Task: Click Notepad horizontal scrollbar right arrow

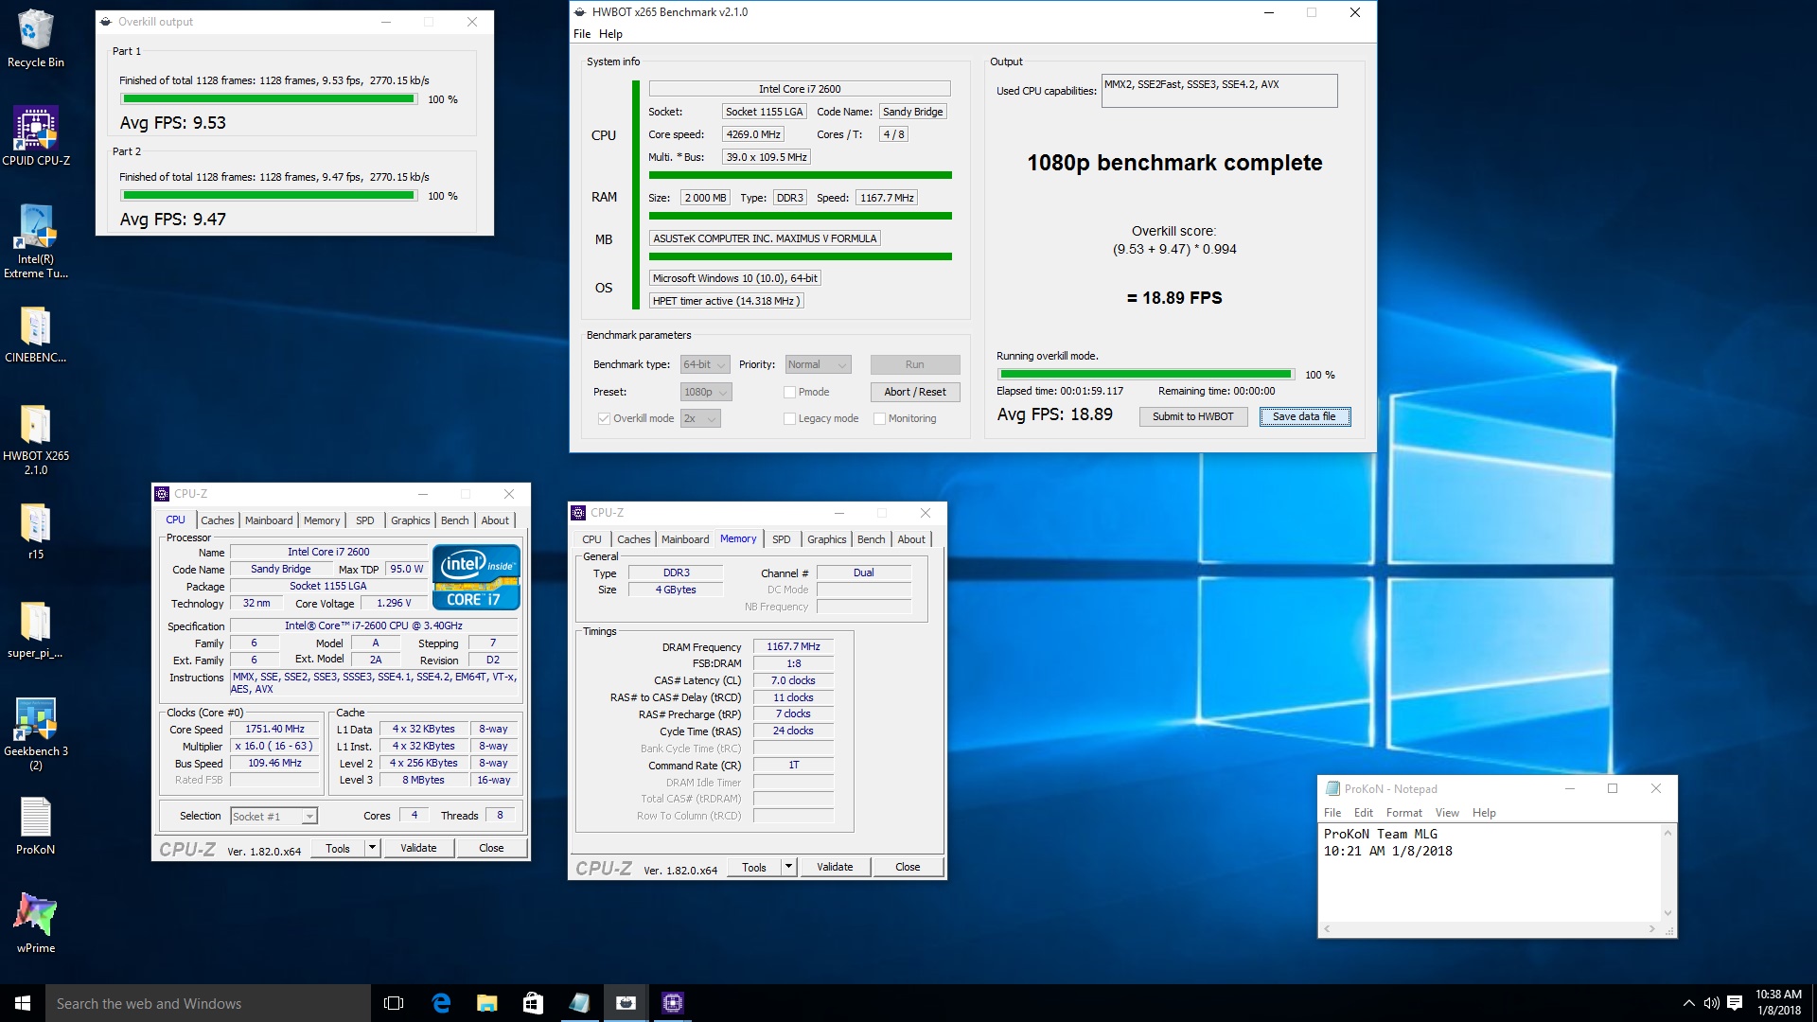Action: [x=1652, y=929]
